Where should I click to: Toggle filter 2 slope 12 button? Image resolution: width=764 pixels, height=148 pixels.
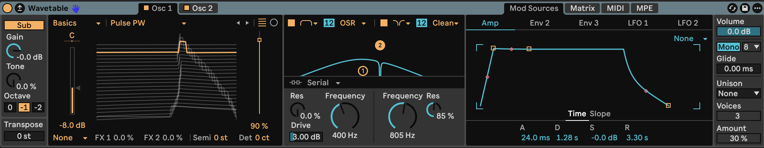[x=421, y=23]
